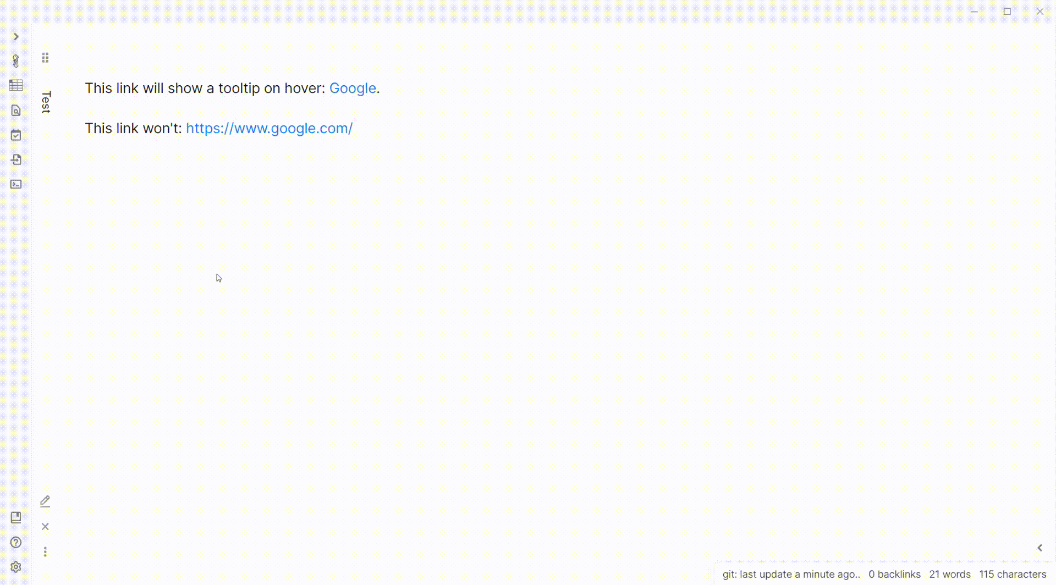Open the user guide book icon
Screen dimensions: 1056x585
pos(16,517)
